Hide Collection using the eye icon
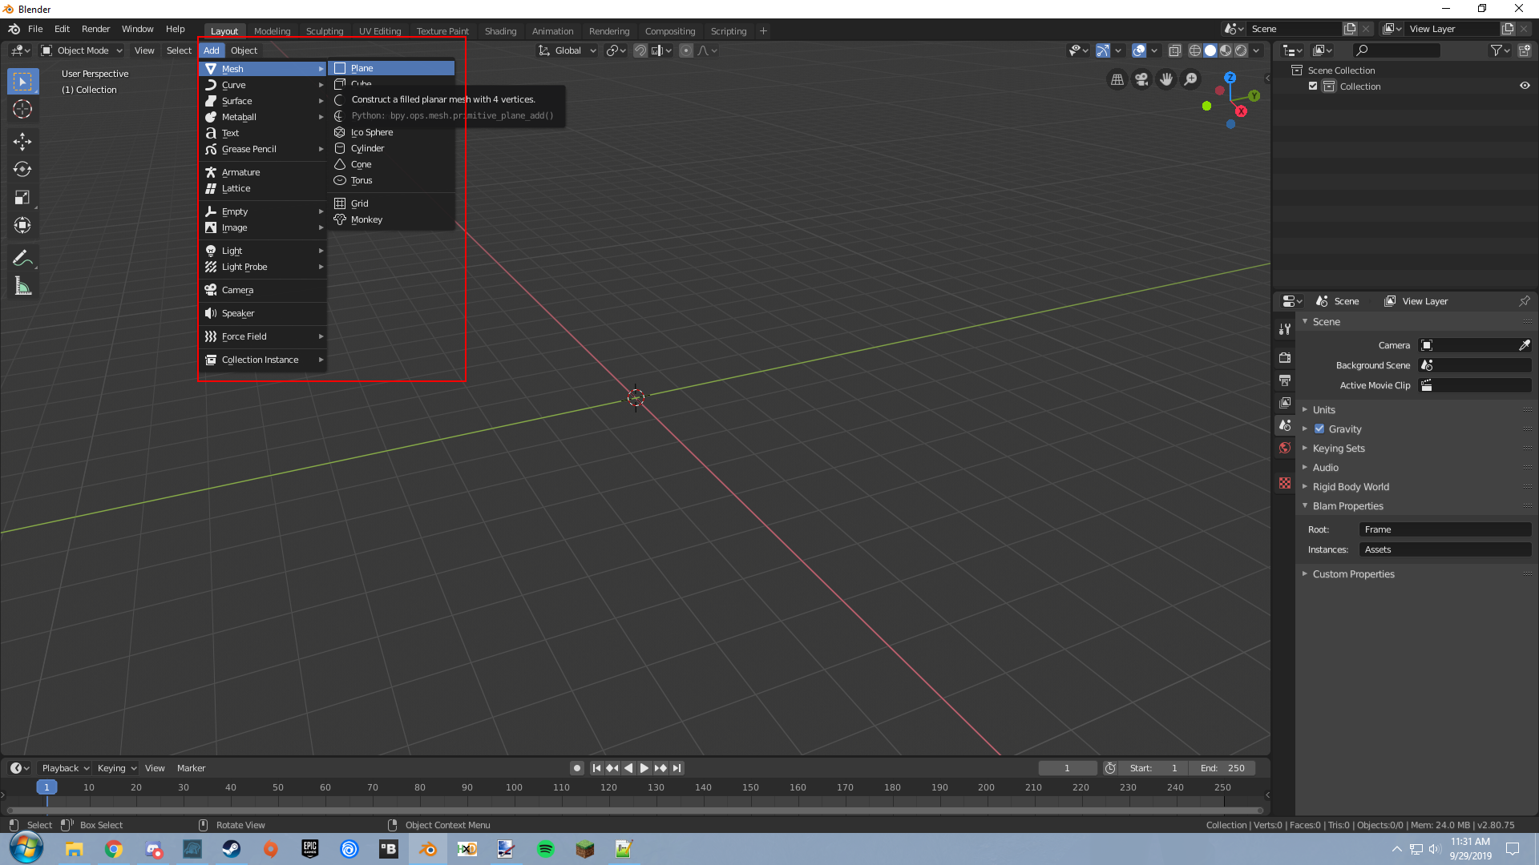This screenshot has width=1539, height=865. pos(1525,86)
